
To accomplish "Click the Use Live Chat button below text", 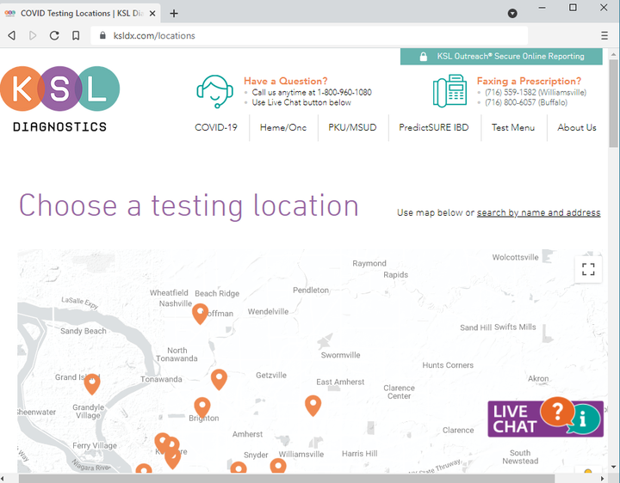I will [301, 102].
